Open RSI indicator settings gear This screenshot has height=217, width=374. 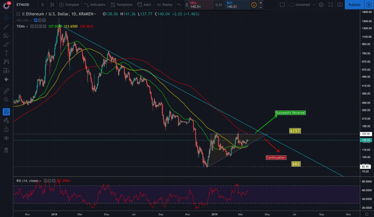49,181
